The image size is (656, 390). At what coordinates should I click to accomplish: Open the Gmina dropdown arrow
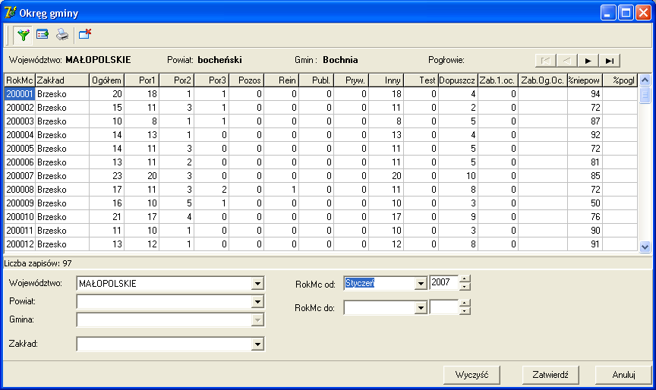[257, 319]
